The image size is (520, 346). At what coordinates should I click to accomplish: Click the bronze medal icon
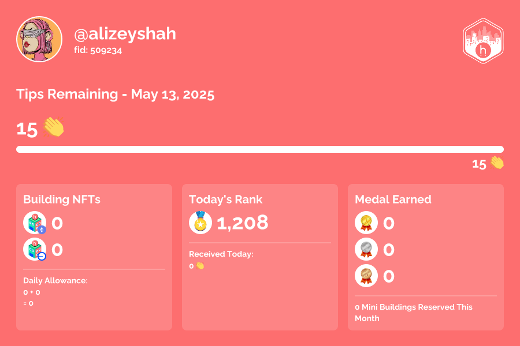(366, 276)
